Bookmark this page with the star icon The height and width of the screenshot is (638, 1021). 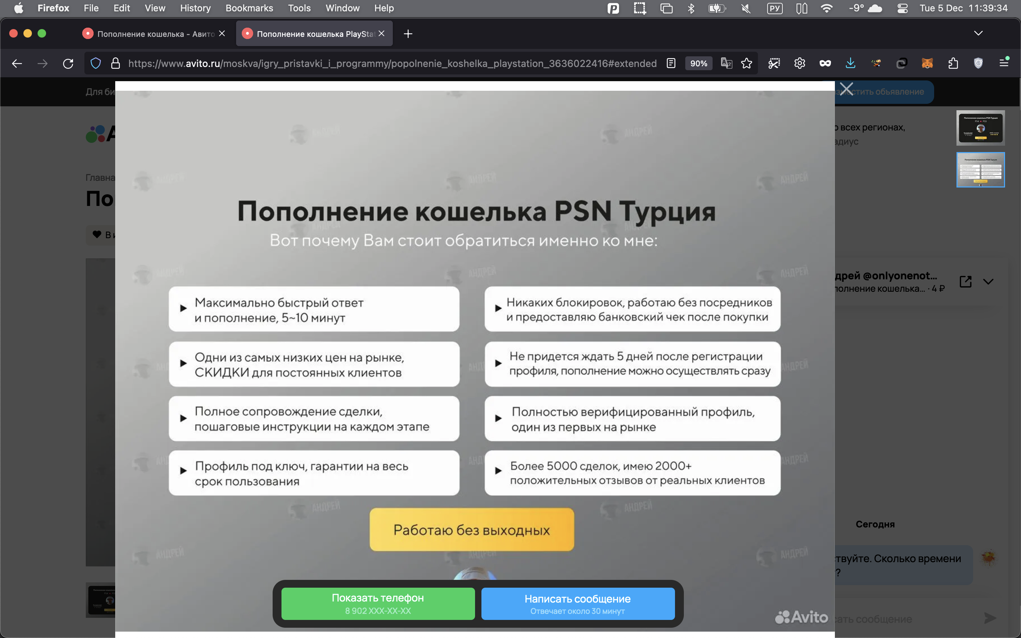(x=746, y=63)
